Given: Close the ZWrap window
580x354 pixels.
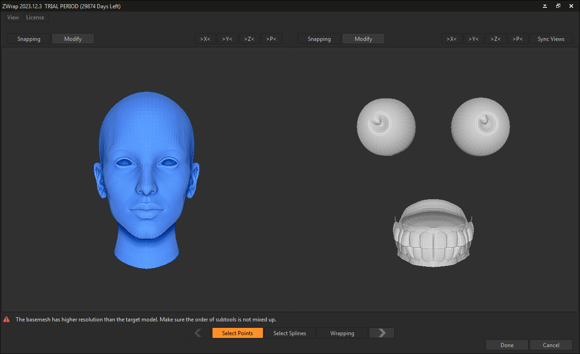Looking at the screenshot, I should point(571,6).
